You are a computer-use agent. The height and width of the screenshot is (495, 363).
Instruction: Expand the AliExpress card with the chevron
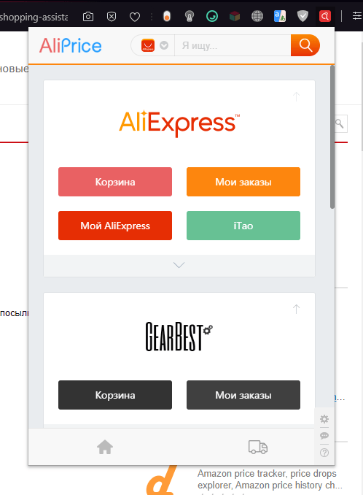coord(179,265)
